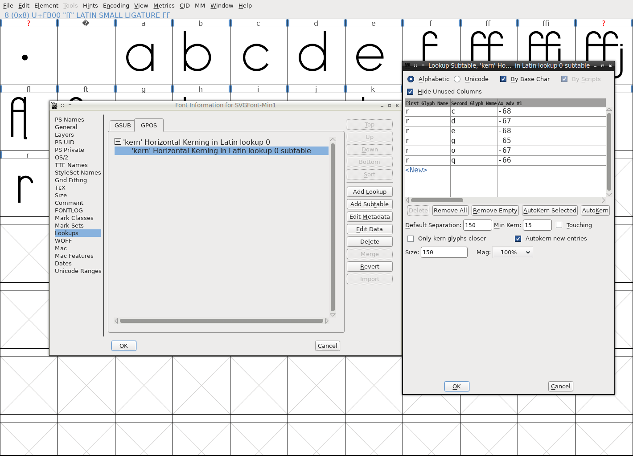The width and height of the screenshot is (633, 456).
Task: Click the horizontal scrollbar of kerning table
Action: 437,200
